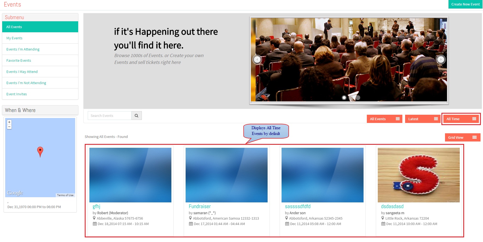Advance to next slide in banner carousel
The height and width of the screenshot is (242, 483).
[441, 59]
